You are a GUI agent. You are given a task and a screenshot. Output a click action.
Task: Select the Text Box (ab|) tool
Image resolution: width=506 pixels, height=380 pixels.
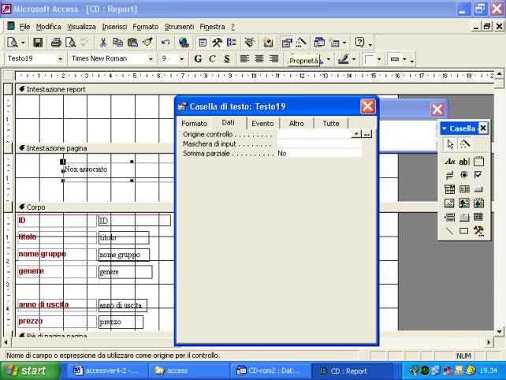tap(463, 161)
